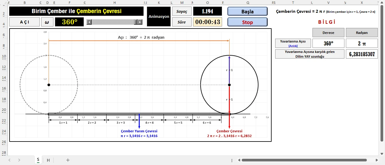This screenshot has width=385, height=165.
Task: Click the Sayaç label button
Action: 182,11
